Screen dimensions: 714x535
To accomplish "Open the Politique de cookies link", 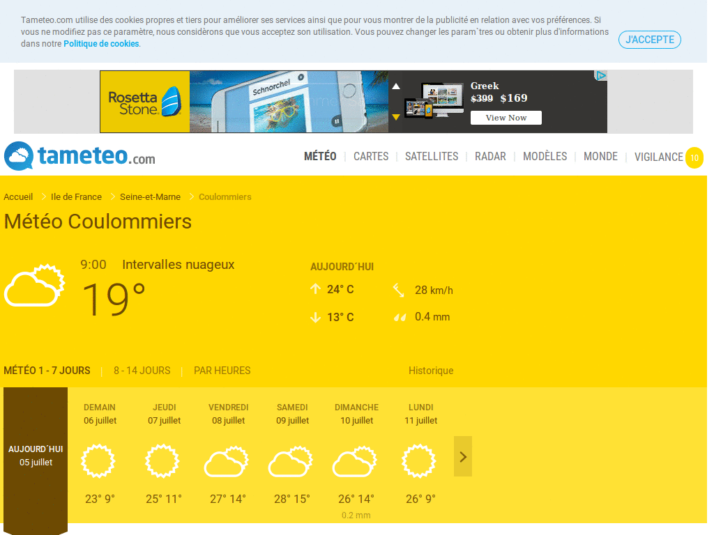I will 101,44.
